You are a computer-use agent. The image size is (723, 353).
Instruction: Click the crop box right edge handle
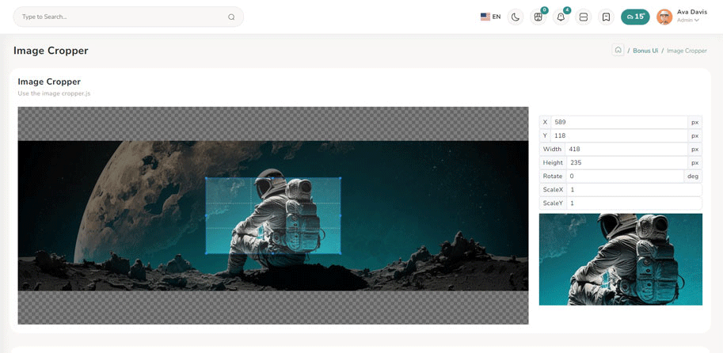[341, 216]
